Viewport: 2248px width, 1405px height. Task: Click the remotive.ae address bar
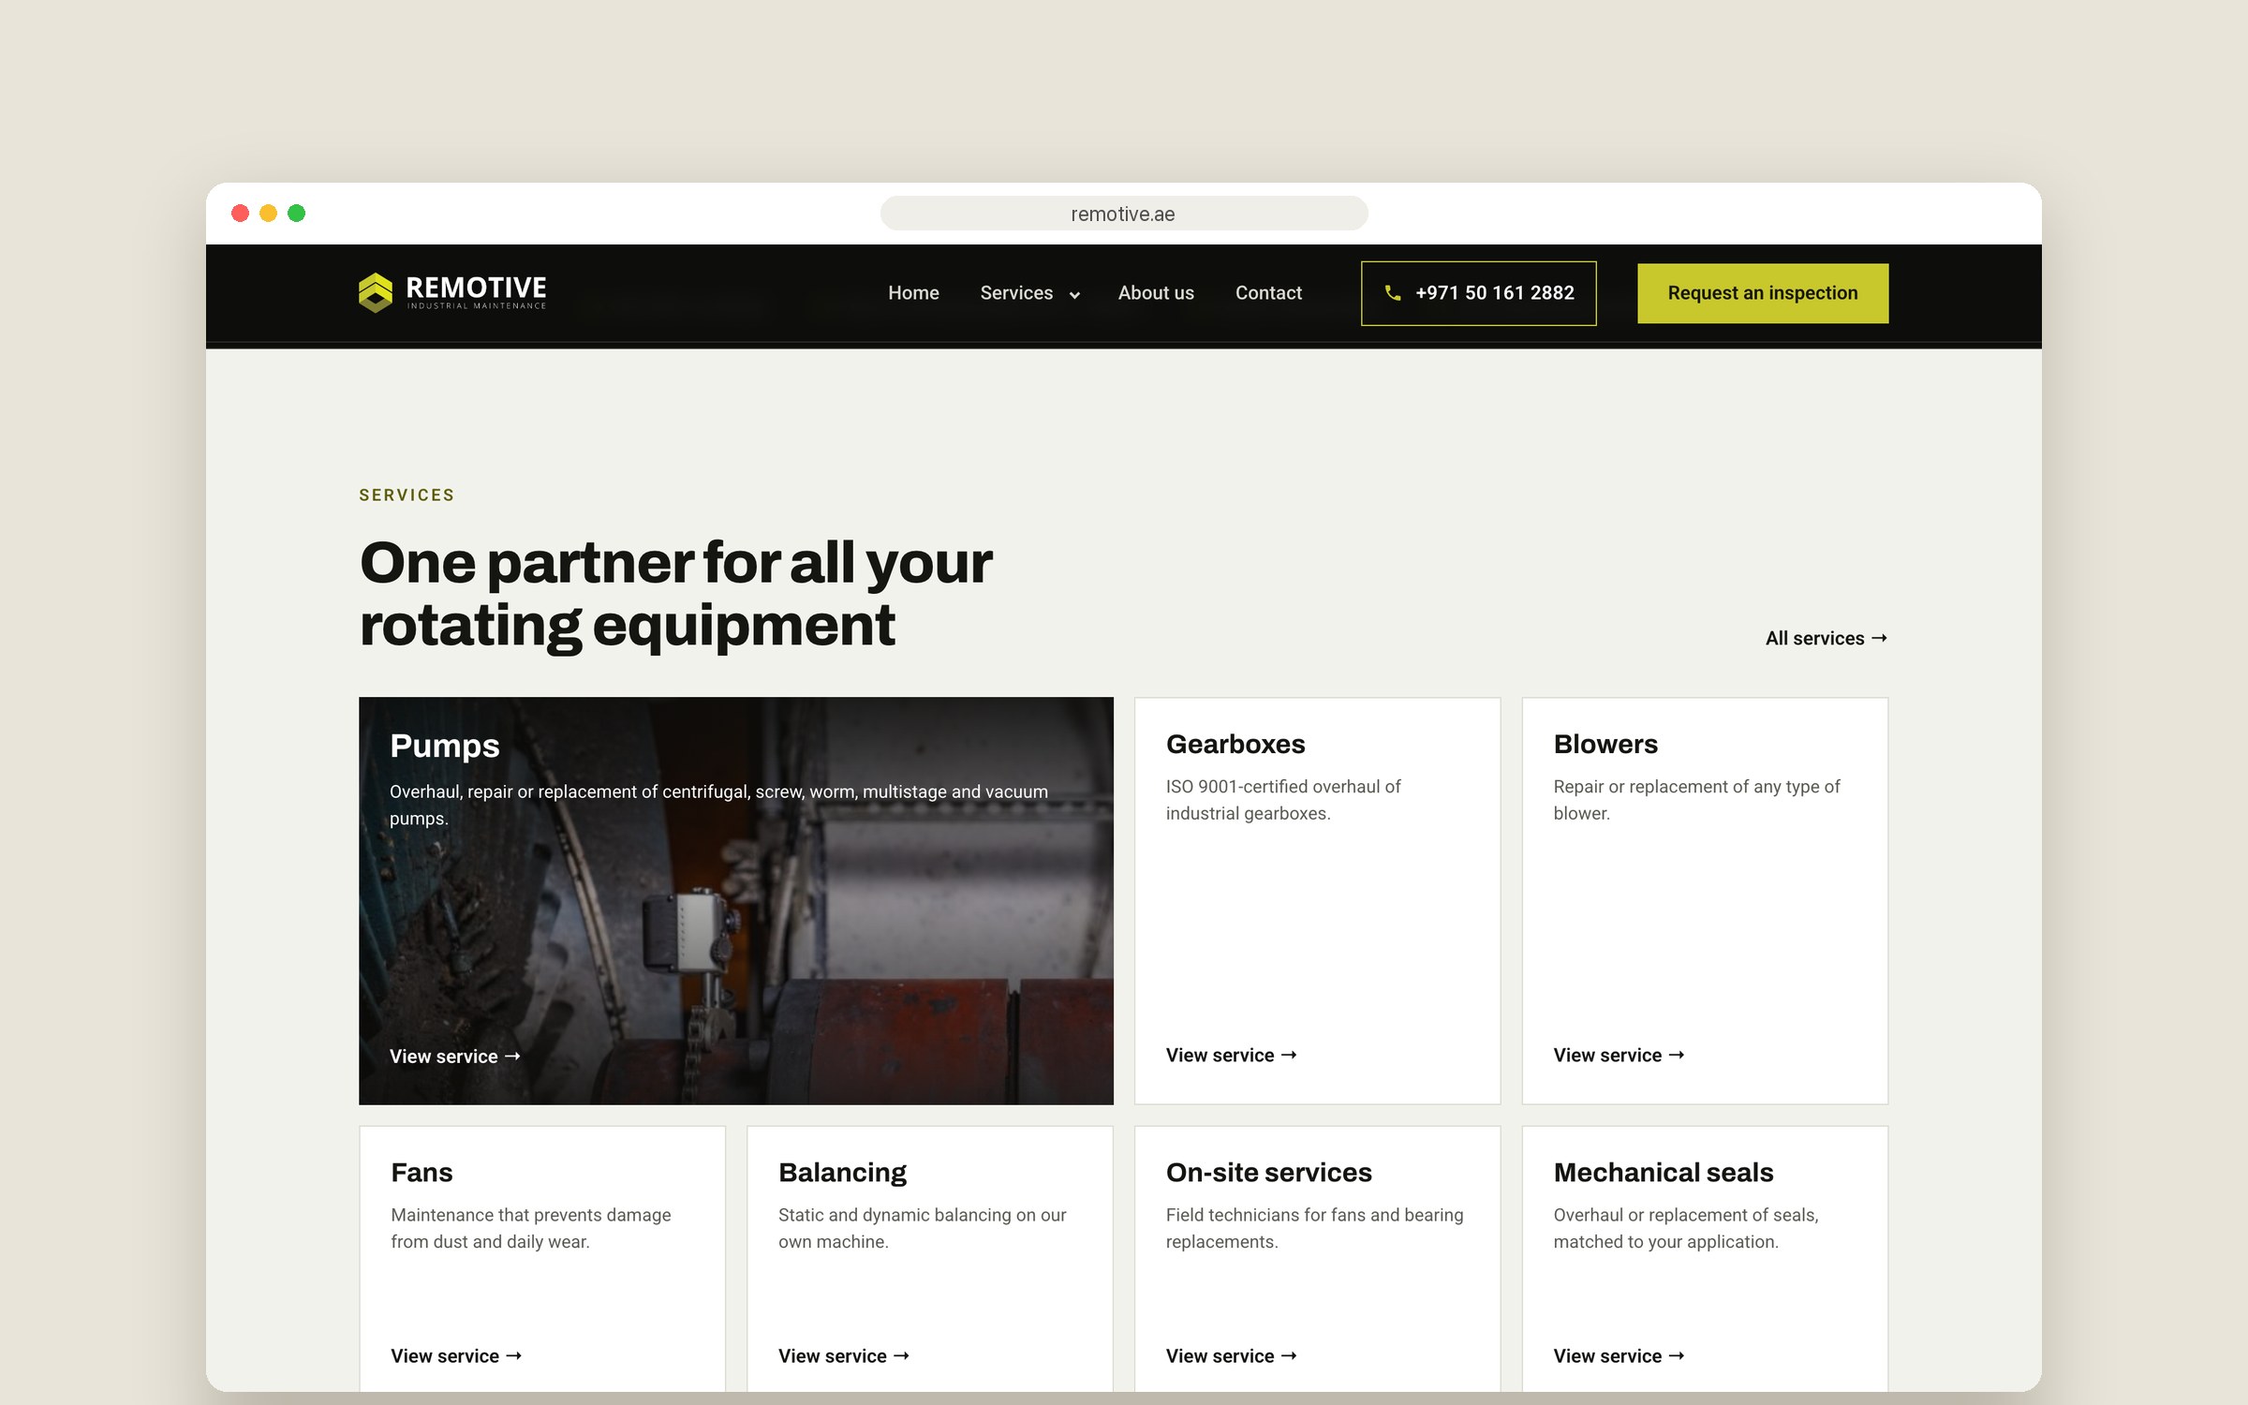click(x=1123, y=214)
